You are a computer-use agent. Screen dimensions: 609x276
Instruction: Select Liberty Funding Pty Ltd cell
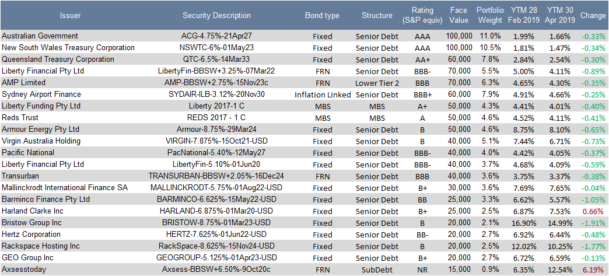point(41,106)
